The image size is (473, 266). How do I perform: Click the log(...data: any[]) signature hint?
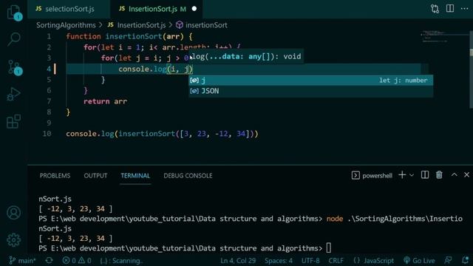click(x=246, y=56)
